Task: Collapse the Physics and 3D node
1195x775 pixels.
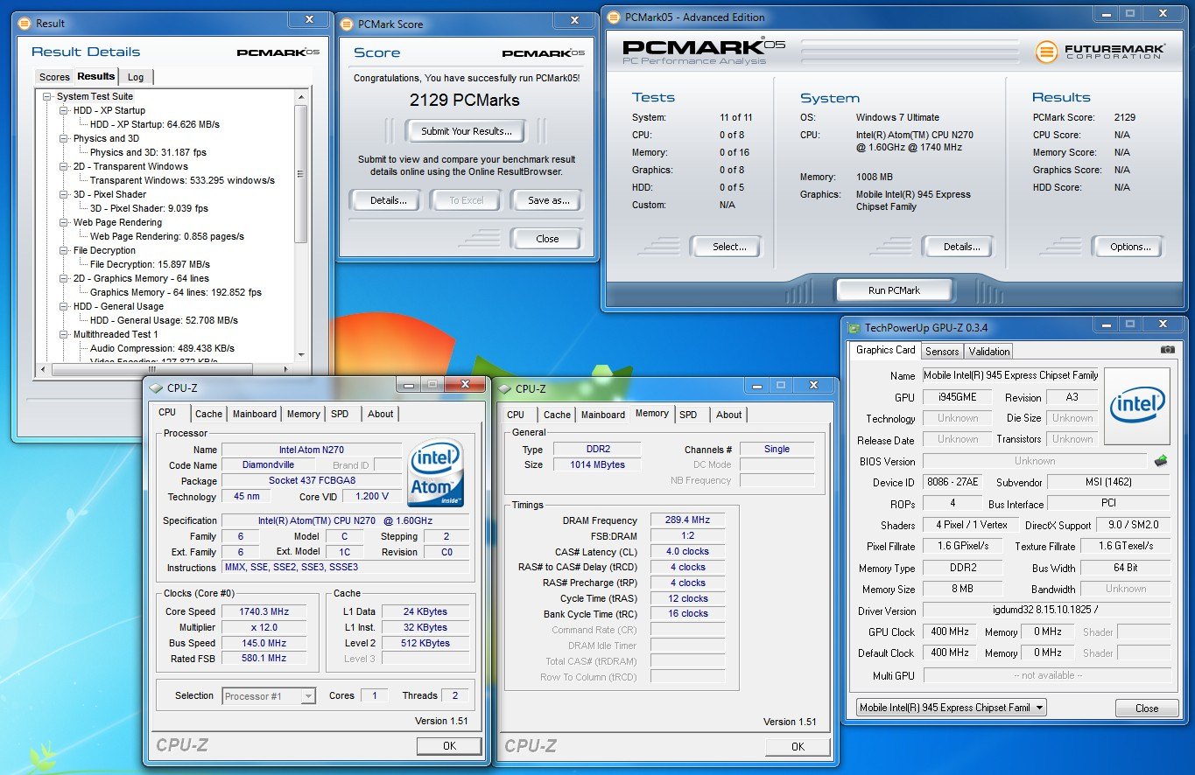Action: pyautogui.click(x=64, y=138)
